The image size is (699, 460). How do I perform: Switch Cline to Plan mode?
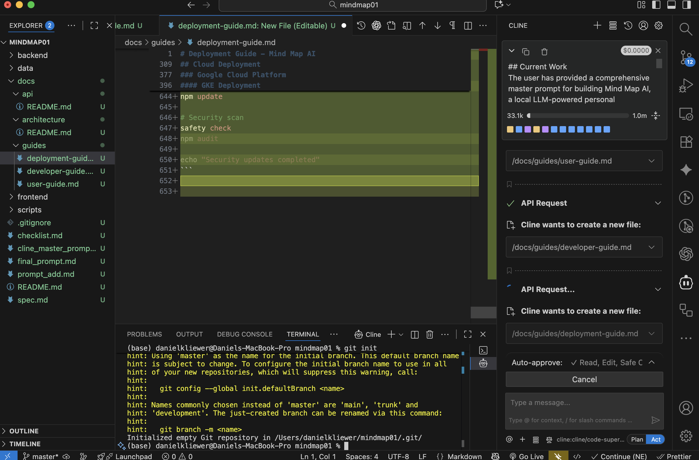[637, 439]
